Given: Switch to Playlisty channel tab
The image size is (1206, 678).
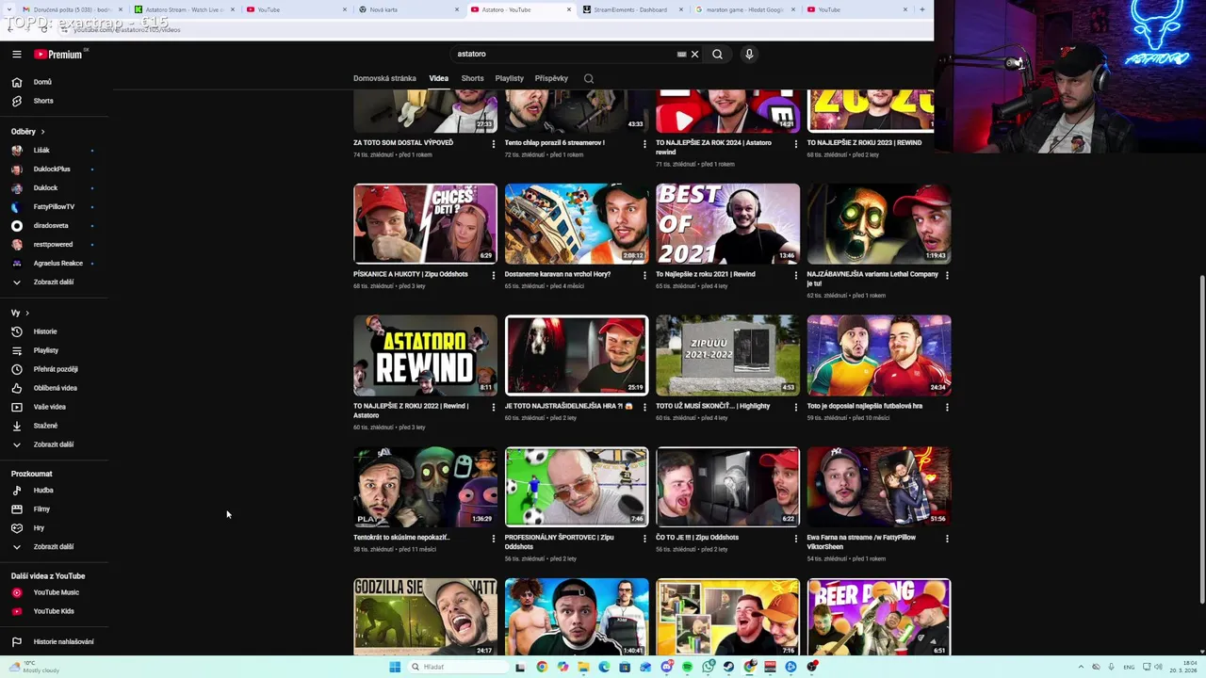Looking at the screenshot, I should pyautogui.click(x=510, y=79).
